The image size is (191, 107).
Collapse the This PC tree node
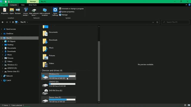click(x=1, y=38)
